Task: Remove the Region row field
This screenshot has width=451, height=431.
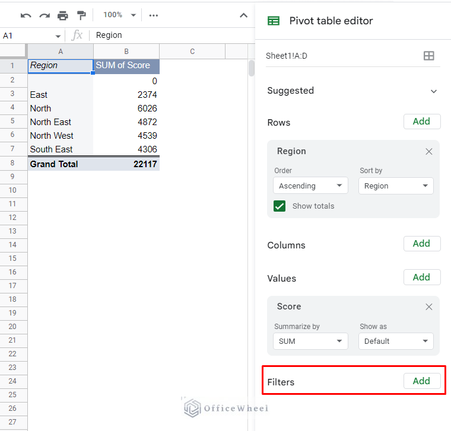Action: click(428, 151)
